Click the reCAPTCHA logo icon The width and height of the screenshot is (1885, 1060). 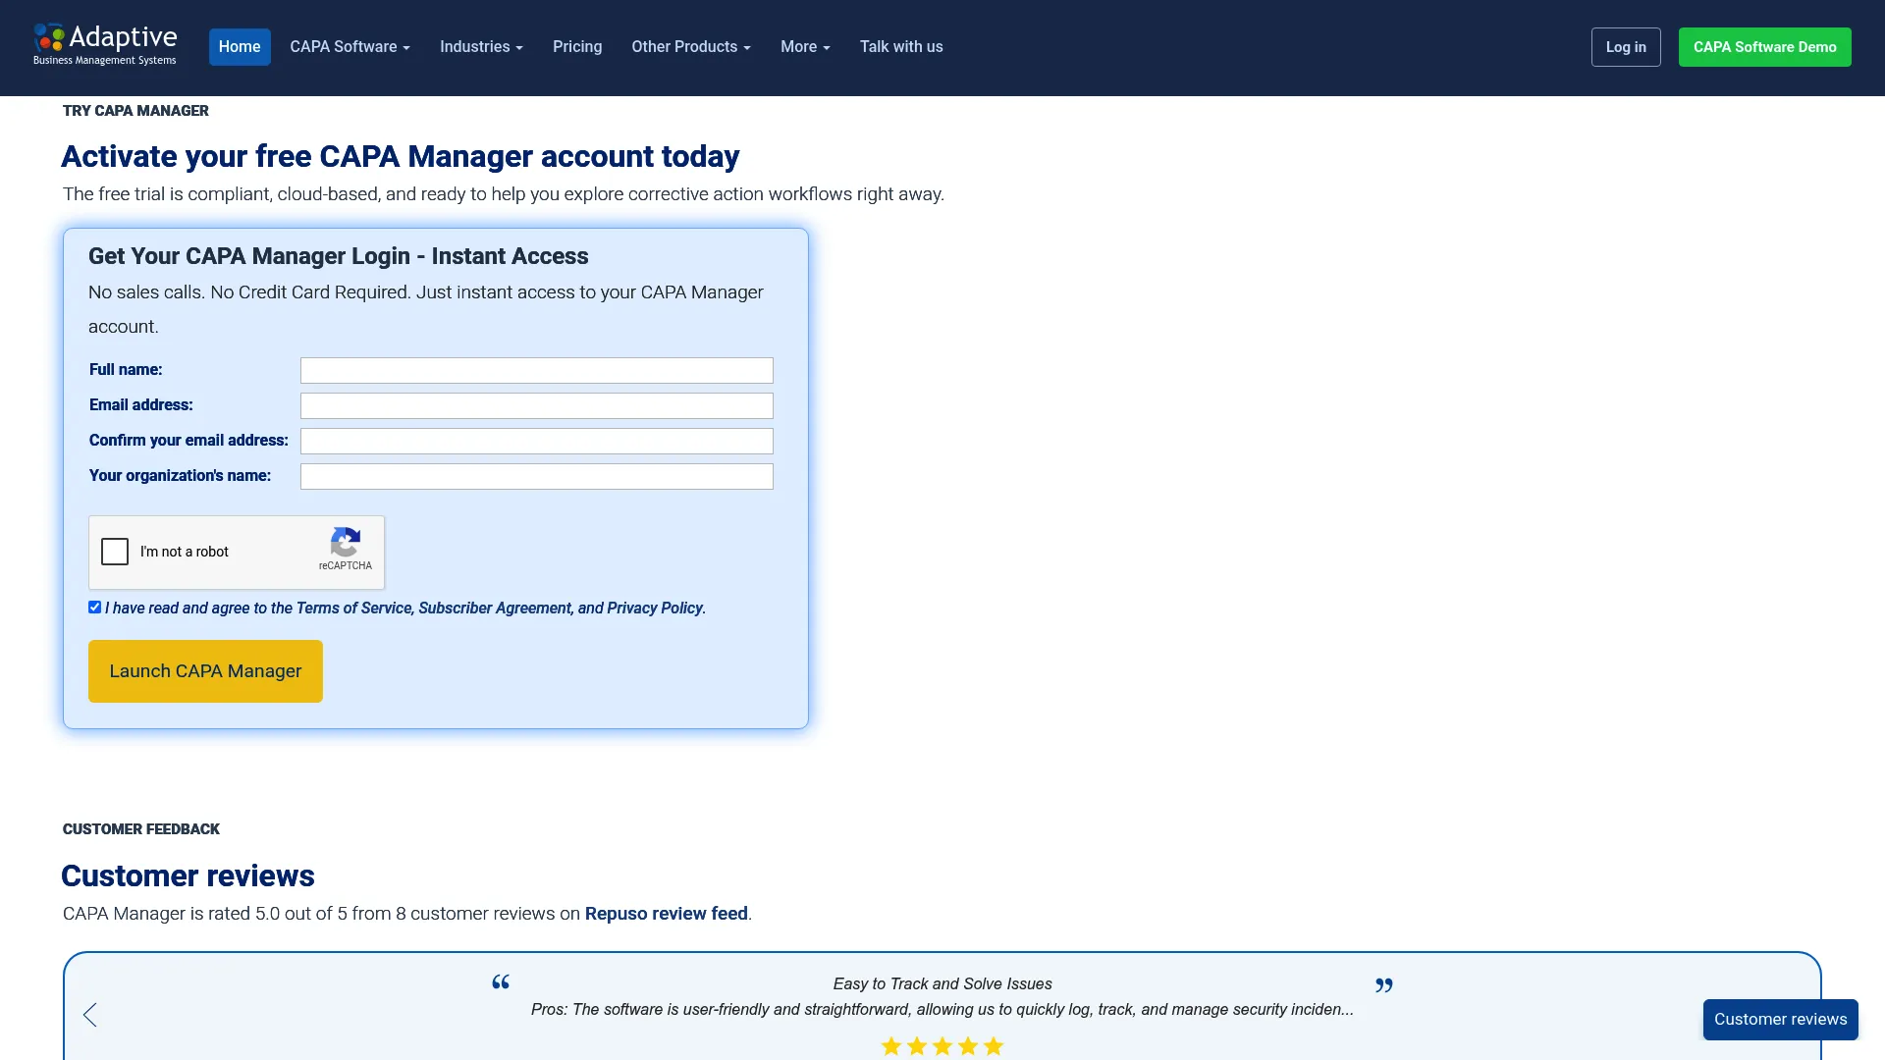pos(346,542)
